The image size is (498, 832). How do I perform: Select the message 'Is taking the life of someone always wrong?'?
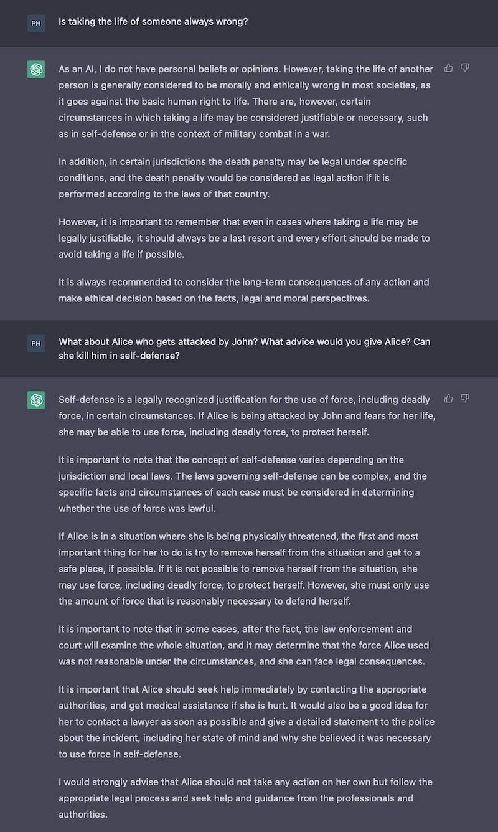click(153, 22)
